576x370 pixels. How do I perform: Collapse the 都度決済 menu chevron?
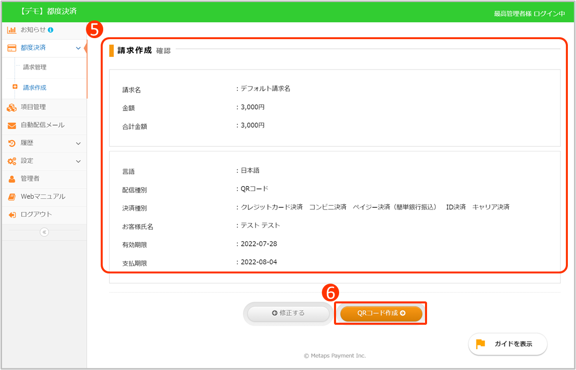(x=78, y=48)
